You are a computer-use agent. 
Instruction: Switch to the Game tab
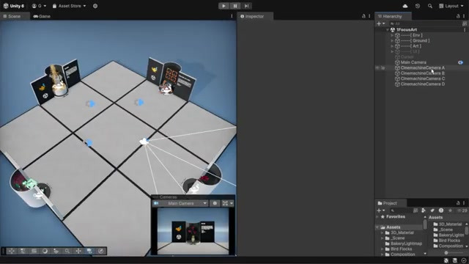pyautogui.click(x=42, y=16)
